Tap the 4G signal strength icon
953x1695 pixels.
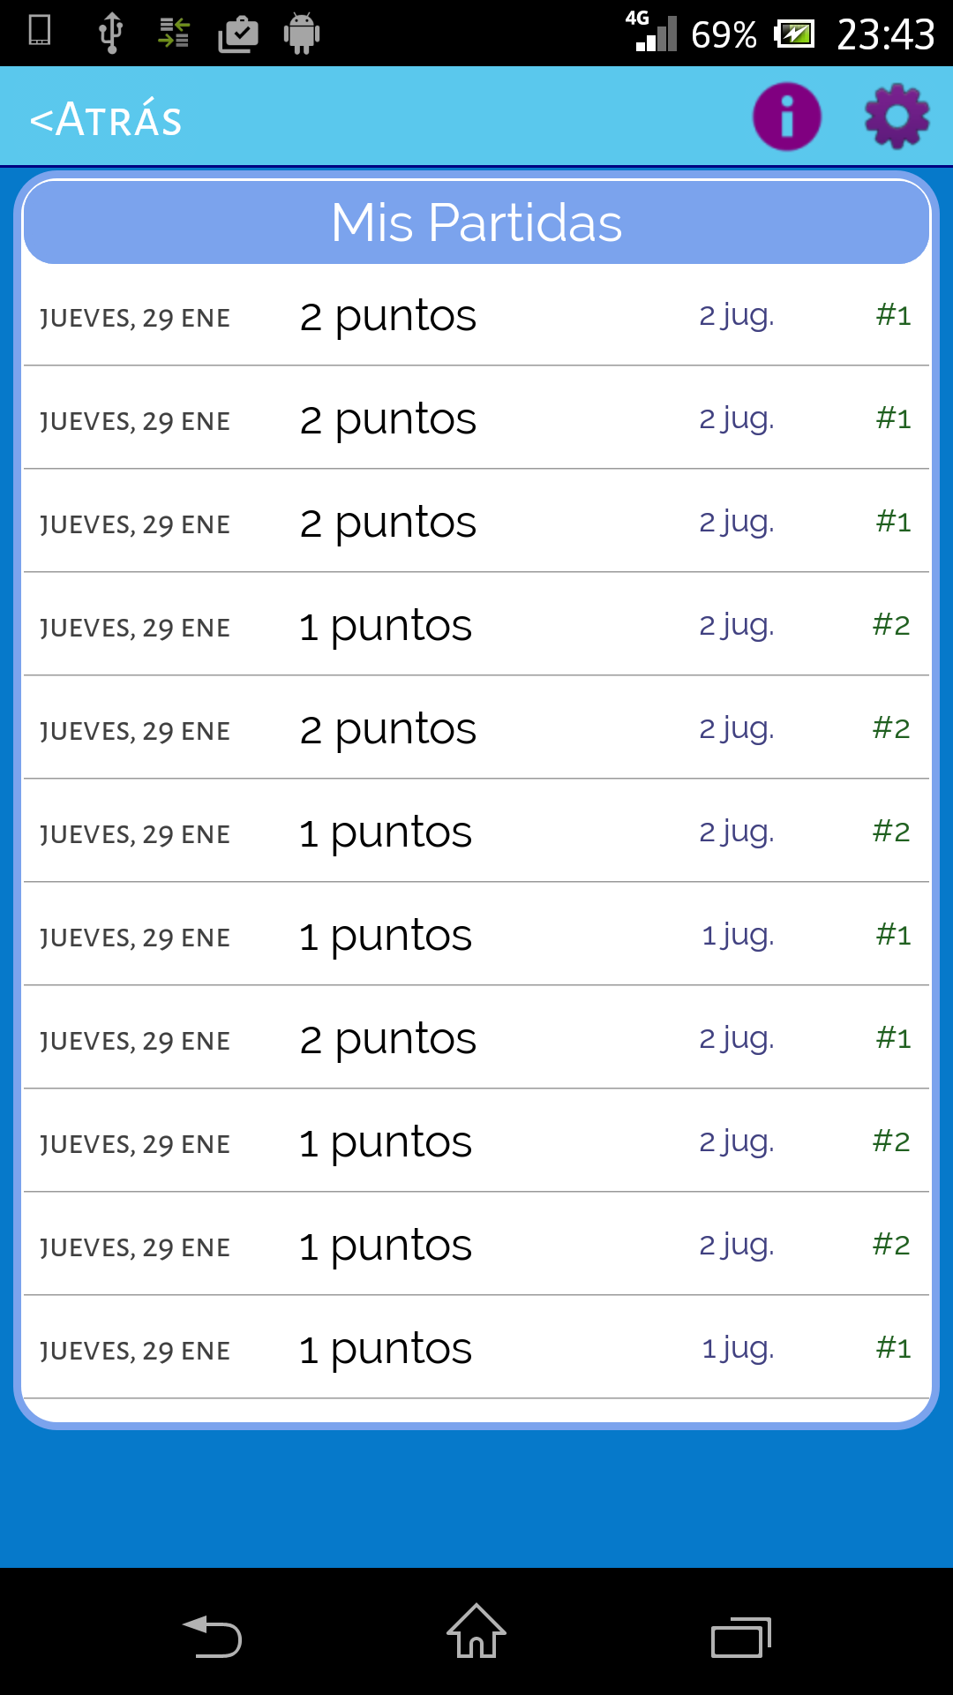[x=653, y=32]
